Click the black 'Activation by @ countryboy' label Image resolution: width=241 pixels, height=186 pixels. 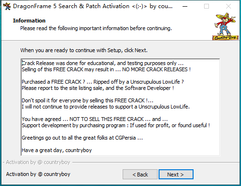[38, 174]
